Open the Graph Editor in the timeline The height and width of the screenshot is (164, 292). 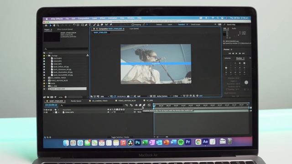coord(149,105)
